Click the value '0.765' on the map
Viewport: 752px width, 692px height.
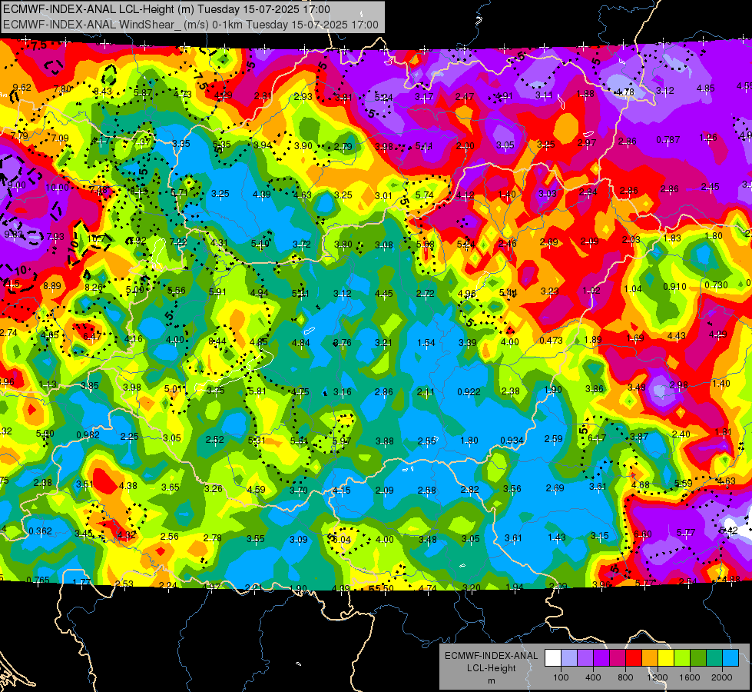(38, 580)
